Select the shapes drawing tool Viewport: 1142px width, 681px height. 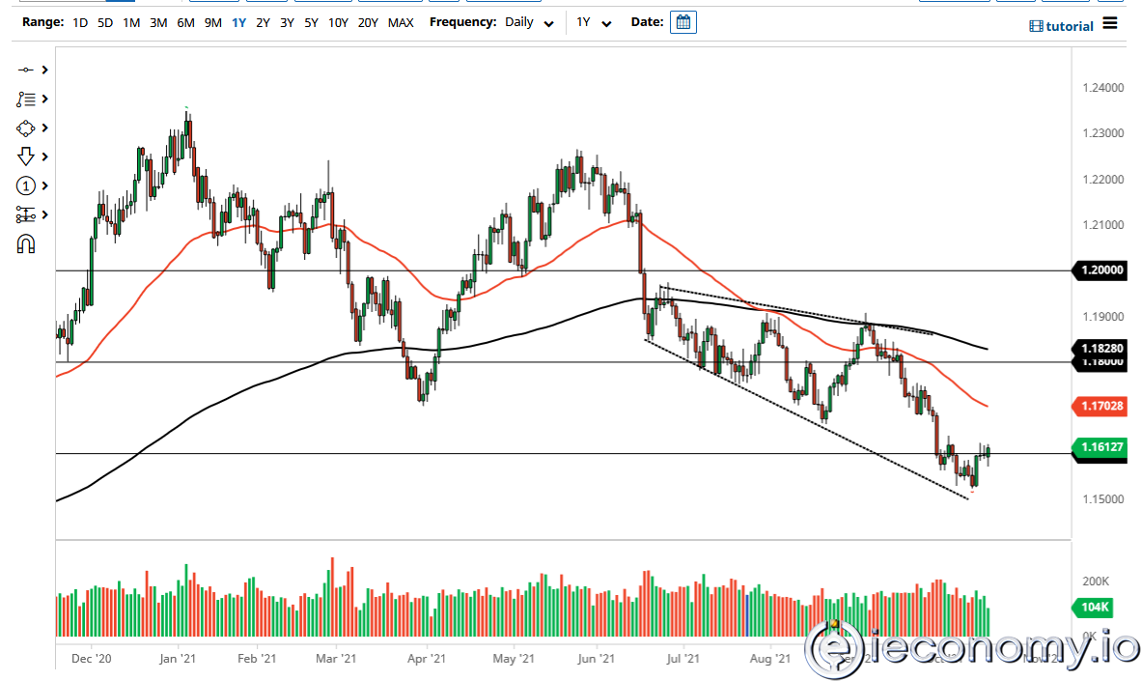[27, 128]
